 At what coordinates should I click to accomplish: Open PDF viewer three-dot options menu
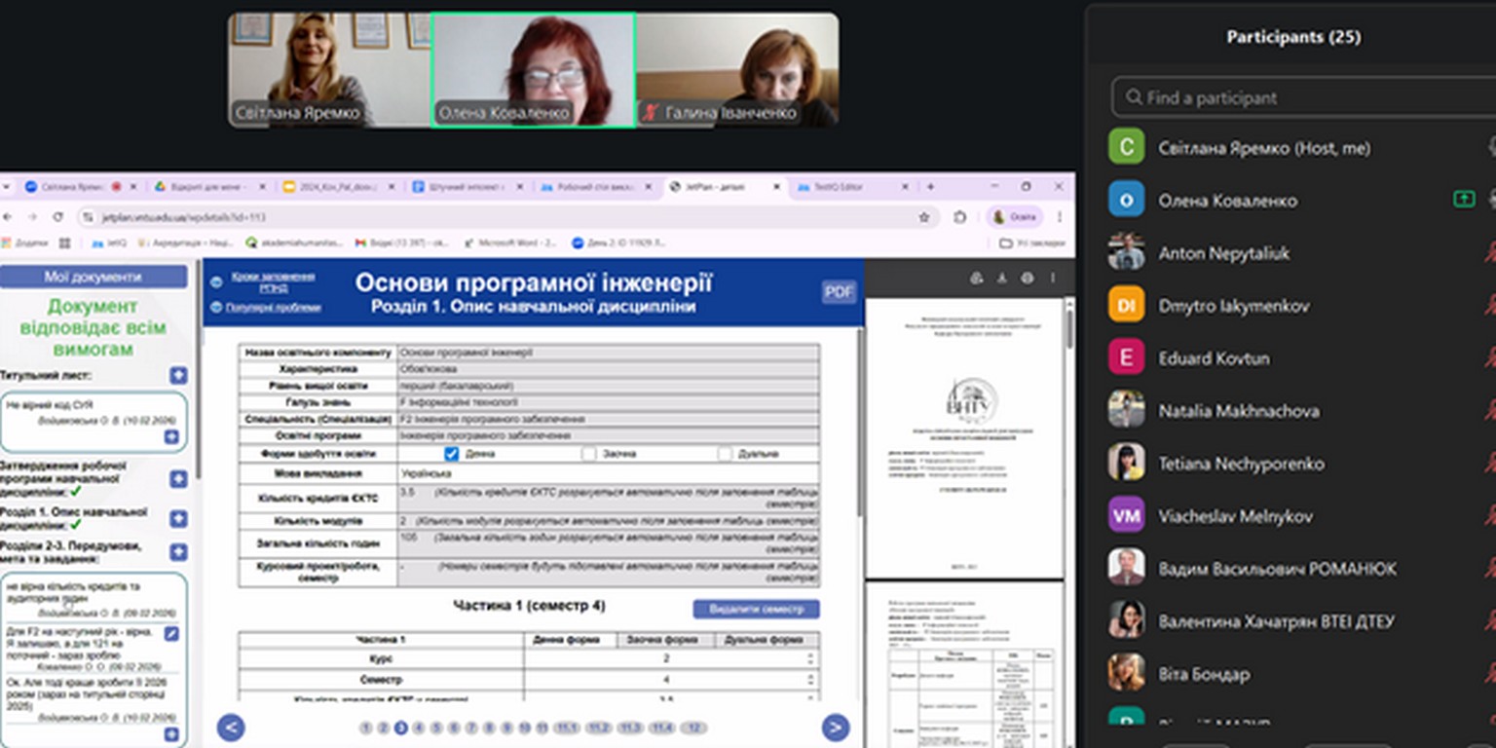tap(1052, 279)
